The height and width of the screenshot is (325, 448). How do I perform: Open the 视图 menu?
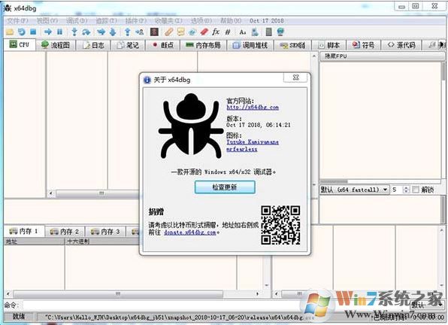(x=47, y=20)
